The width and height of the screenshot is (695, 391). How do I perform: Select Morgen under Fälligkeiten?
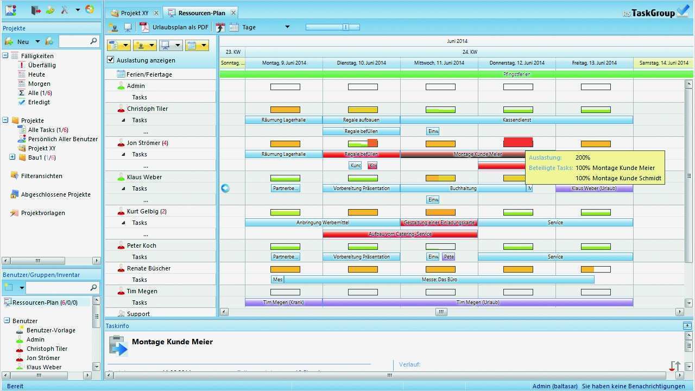point(39,84)
